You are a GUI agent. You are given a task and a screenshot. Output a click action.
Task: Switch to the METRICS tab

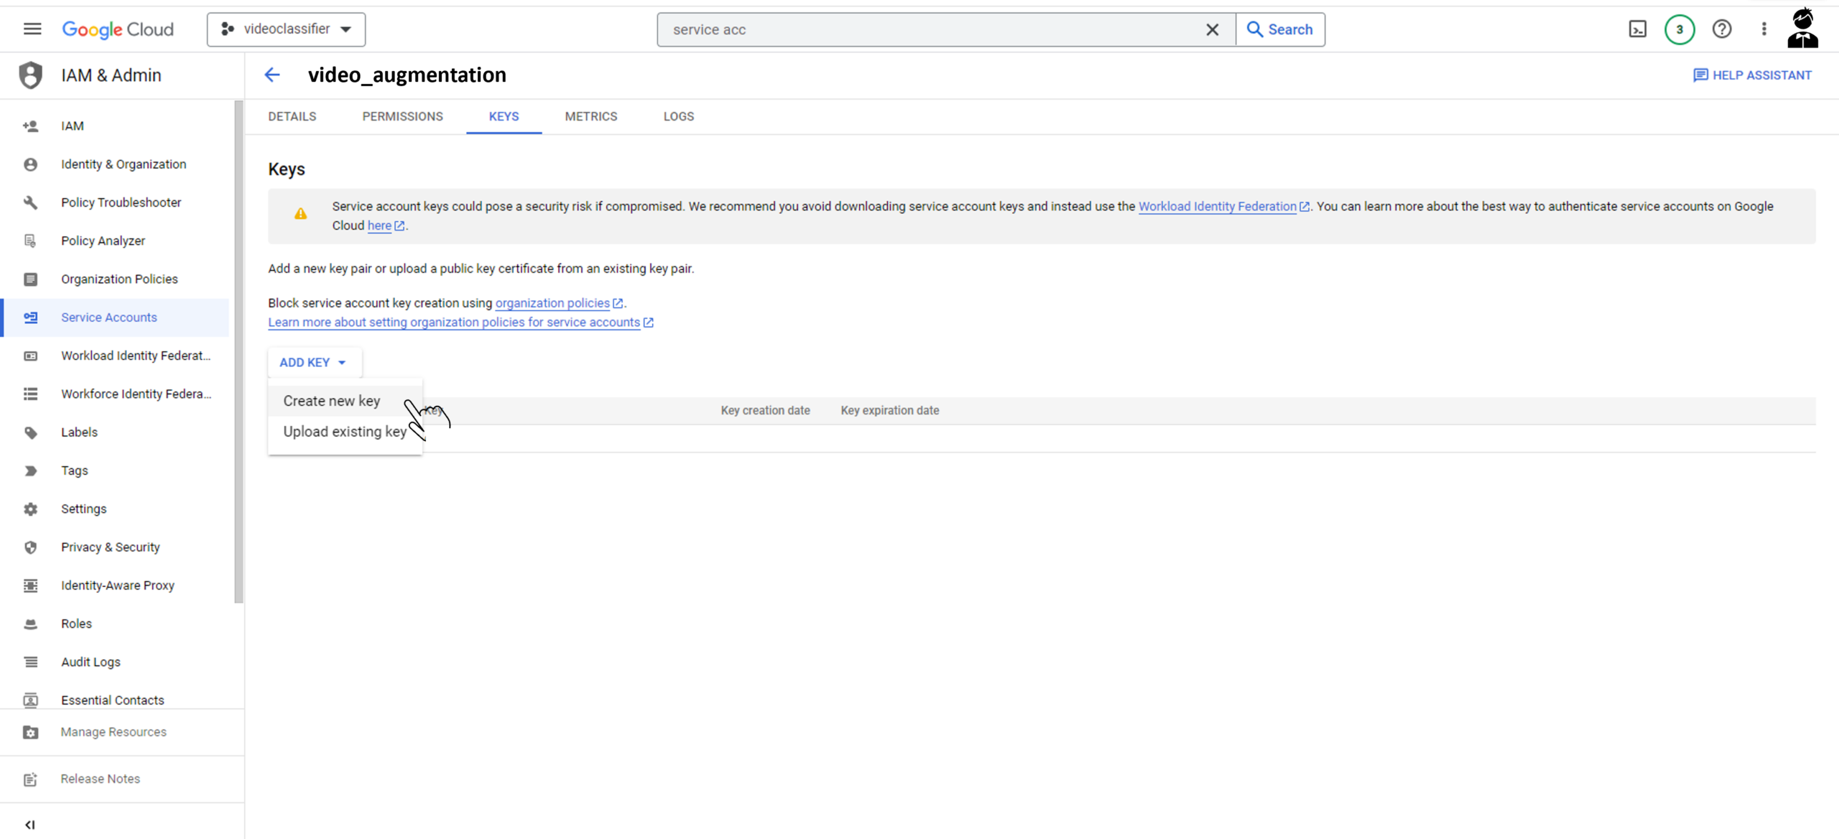590,116
